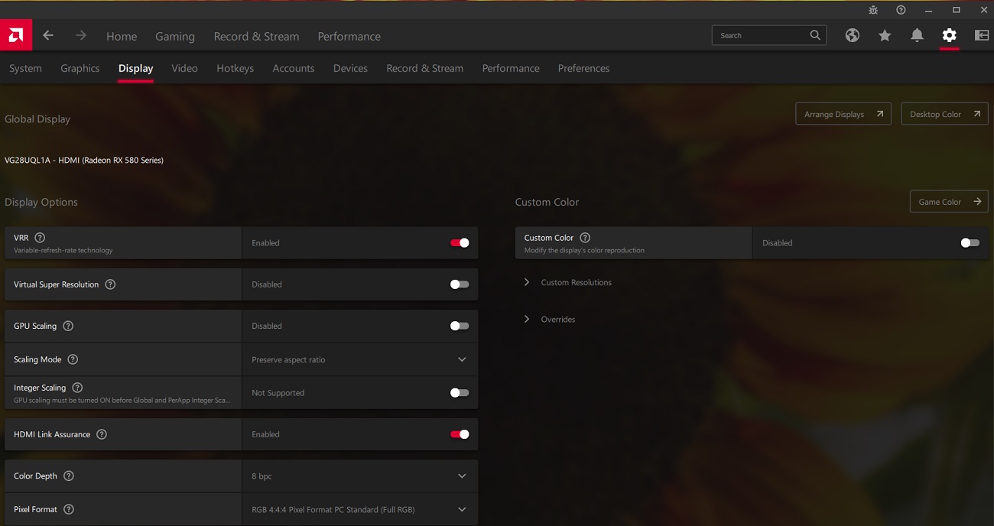The height and width of the screenshot is (526, 994).
Task: Click the Game Color button
Action: 949,202
